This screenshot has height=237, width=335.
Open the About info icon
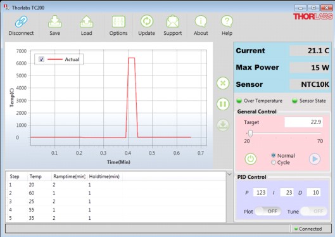(x=201, y=22)
